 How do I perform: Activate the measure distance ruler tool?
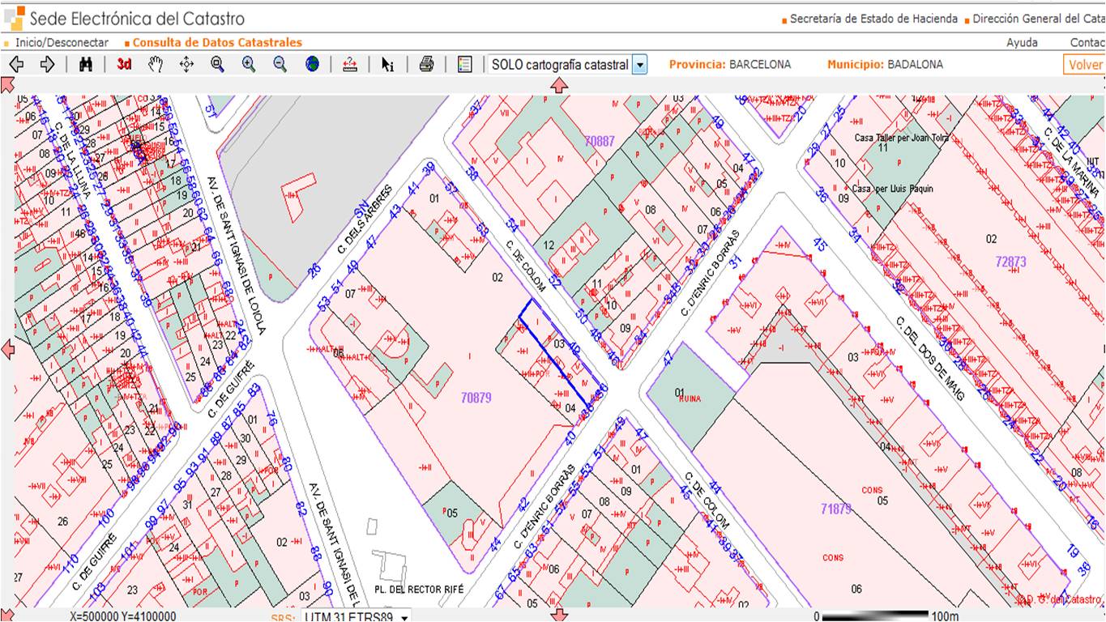tap(350, 65)
